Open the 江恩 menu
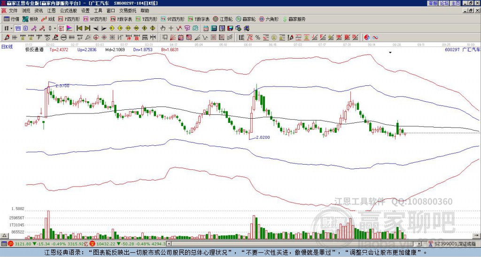Viewport: 481px width, 257px height. pyautogui.click(x=52, y=11)
